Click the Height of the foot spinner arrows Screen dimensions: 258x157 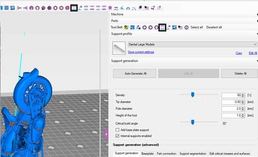(x=243, y=116)
